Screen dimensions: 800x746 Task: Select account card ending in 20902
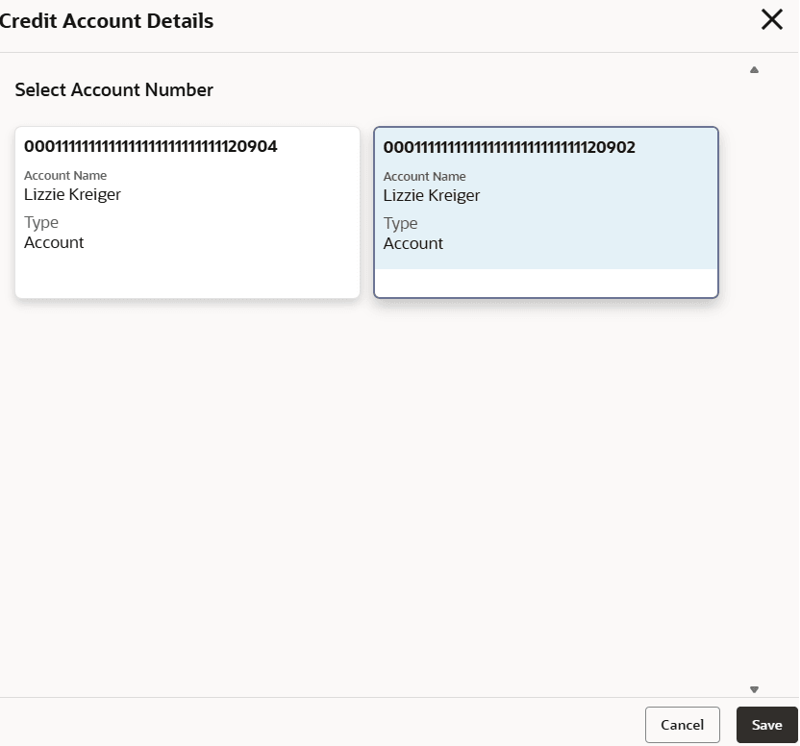[x=546, y=212]
